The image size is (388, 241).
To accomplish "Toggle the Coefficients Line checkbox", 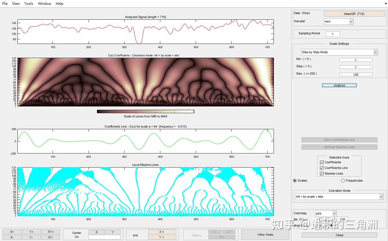I will coord(322,168).
